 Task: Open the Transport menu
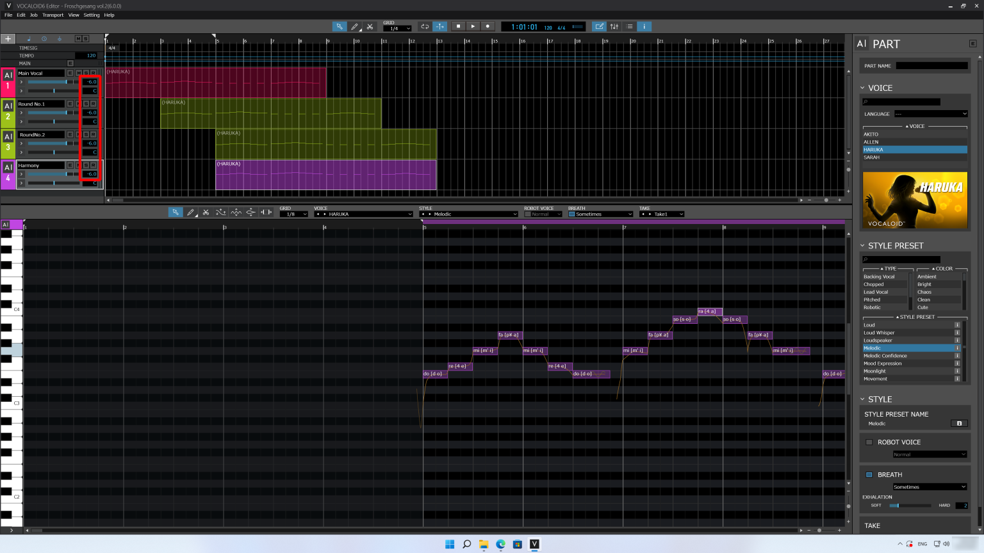53,15
